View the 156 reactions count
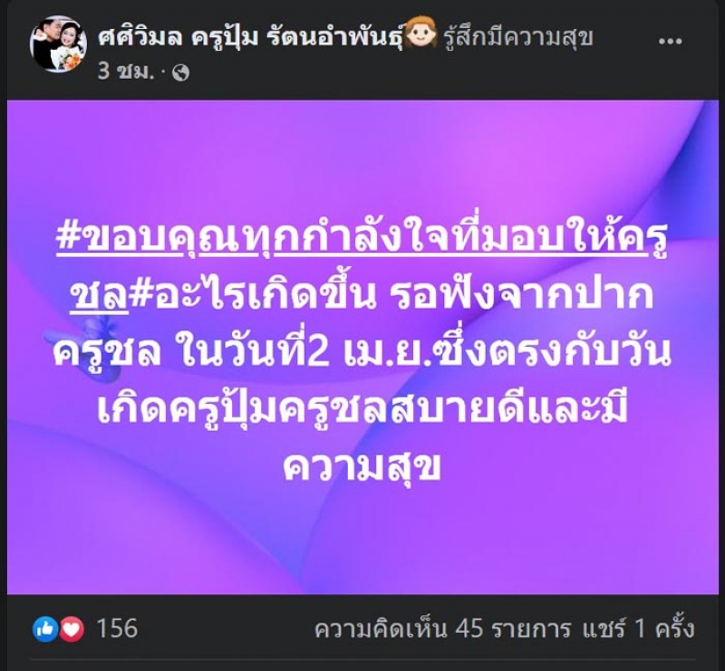 (117, 628)
